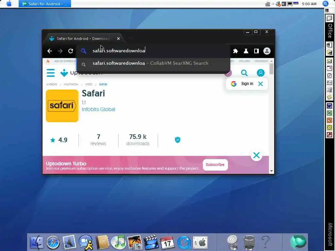Launch iMovie clapperboard in dock
This screenshot has width=335, height=251.
tap(151, 242)
